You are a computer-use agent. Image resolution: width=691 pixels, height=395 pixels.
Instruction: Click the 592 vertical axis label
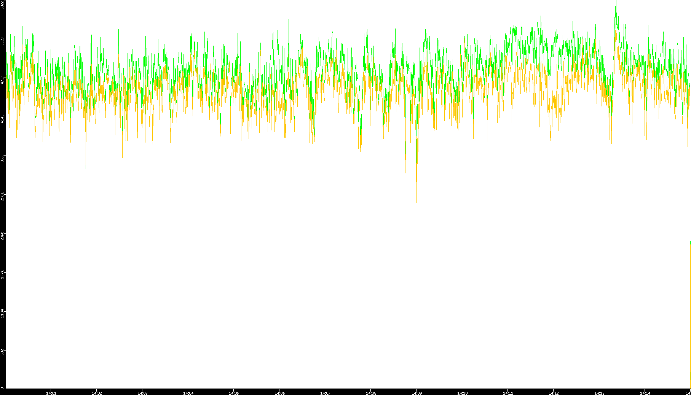[x=2, y=352]
